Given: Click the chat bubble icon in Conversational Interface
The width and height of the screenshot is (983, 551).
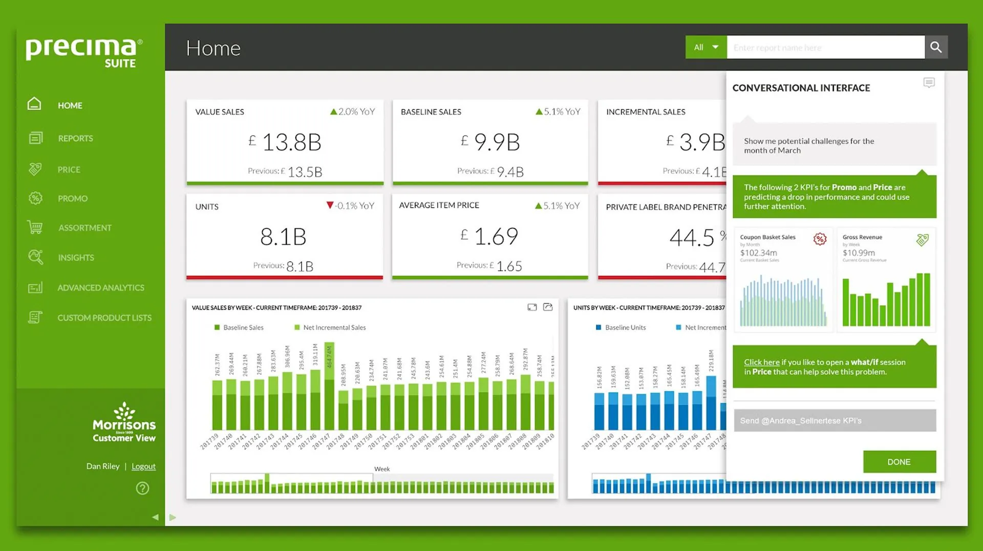Looking at the screenshot, I should click(x=929, y=83).
